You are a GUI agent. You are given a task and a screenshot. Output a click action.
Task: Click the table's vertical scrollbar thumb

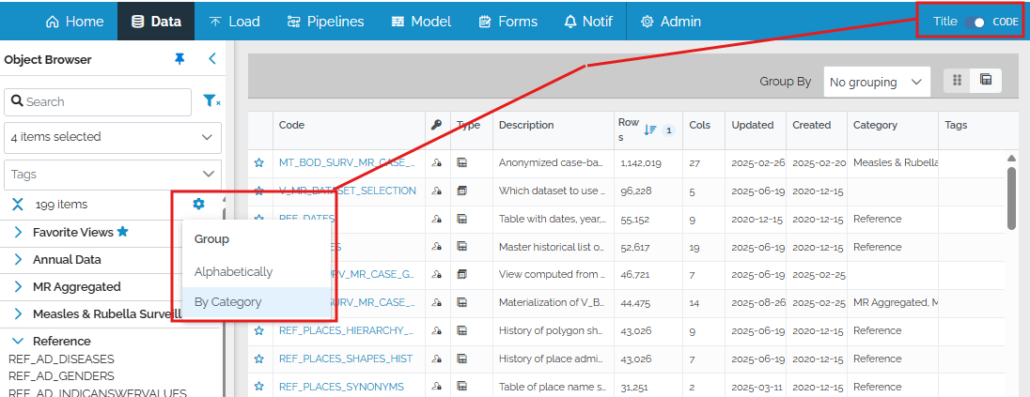(1011, 197)
